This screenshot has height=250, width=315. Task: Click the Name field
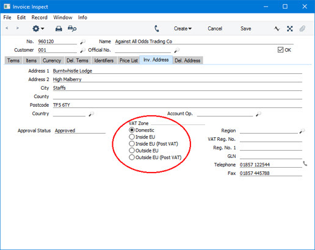(x=204, y=41)
